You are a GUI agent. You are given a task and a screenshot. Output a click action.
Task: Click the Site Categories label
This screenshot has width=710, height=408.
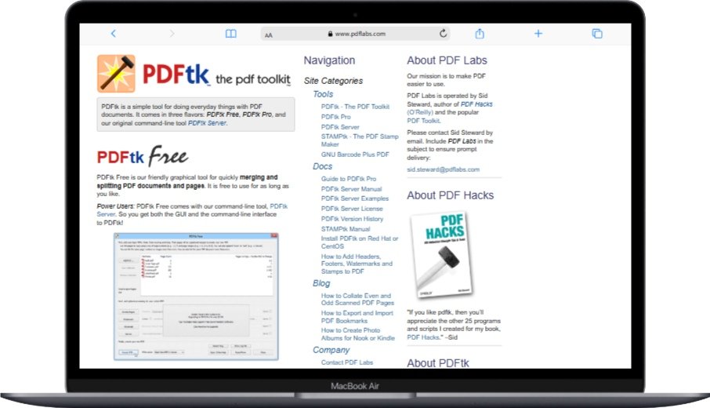pos(333,81)
